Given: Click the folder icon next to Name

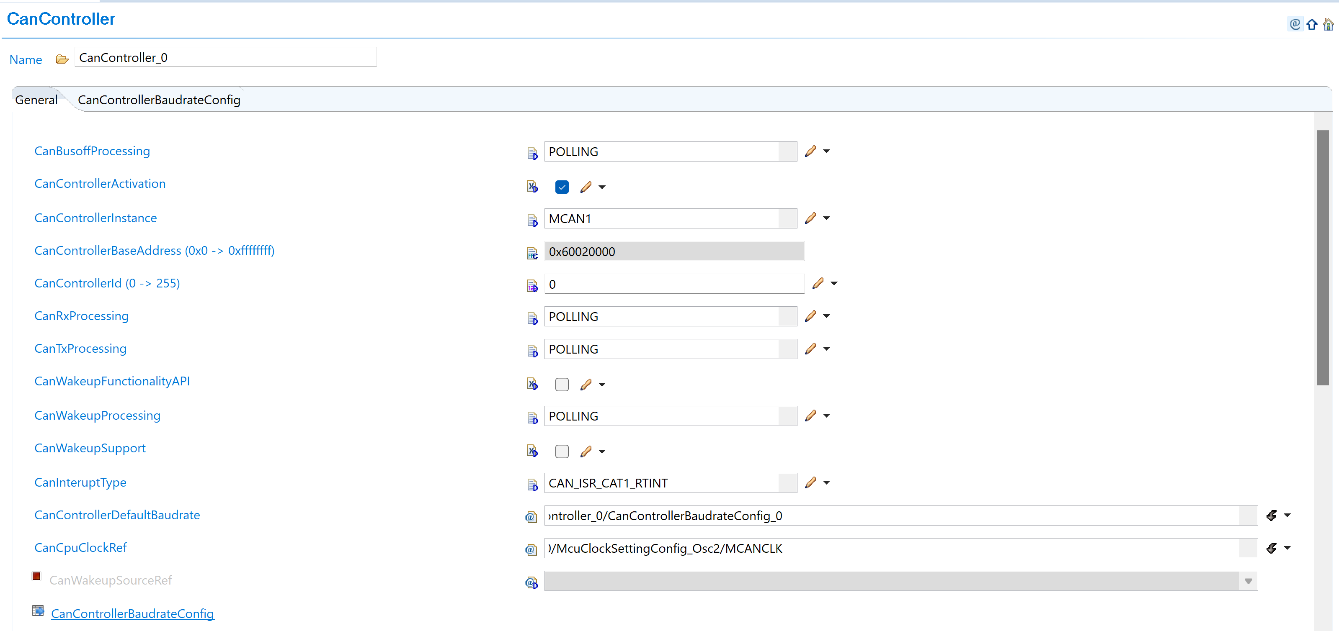Looking at the screenshot, I should click(62, 59).
